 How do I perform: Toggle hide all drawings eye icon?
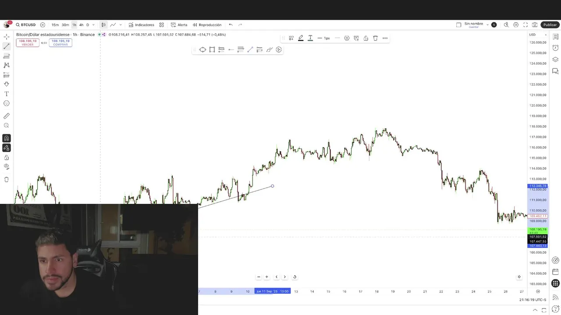tap(7, 167)
